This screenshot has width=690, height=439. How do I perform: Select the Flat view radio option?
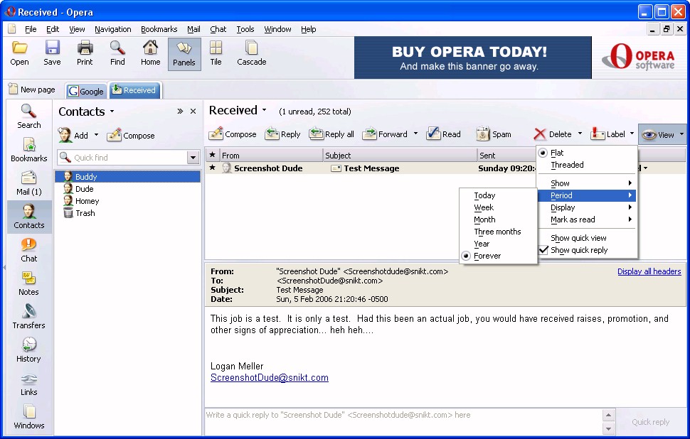(x=543, y=153)
